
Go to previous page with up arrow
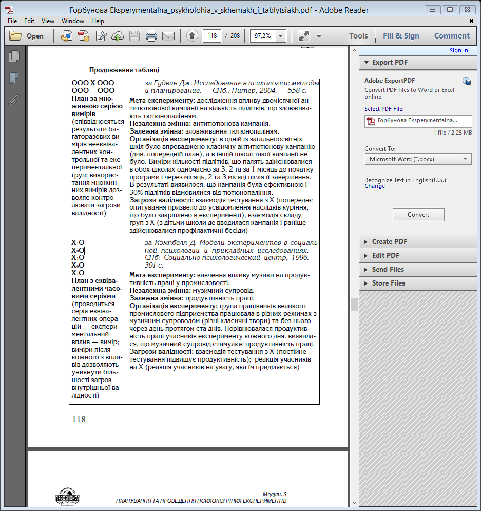tap(192, 36)
